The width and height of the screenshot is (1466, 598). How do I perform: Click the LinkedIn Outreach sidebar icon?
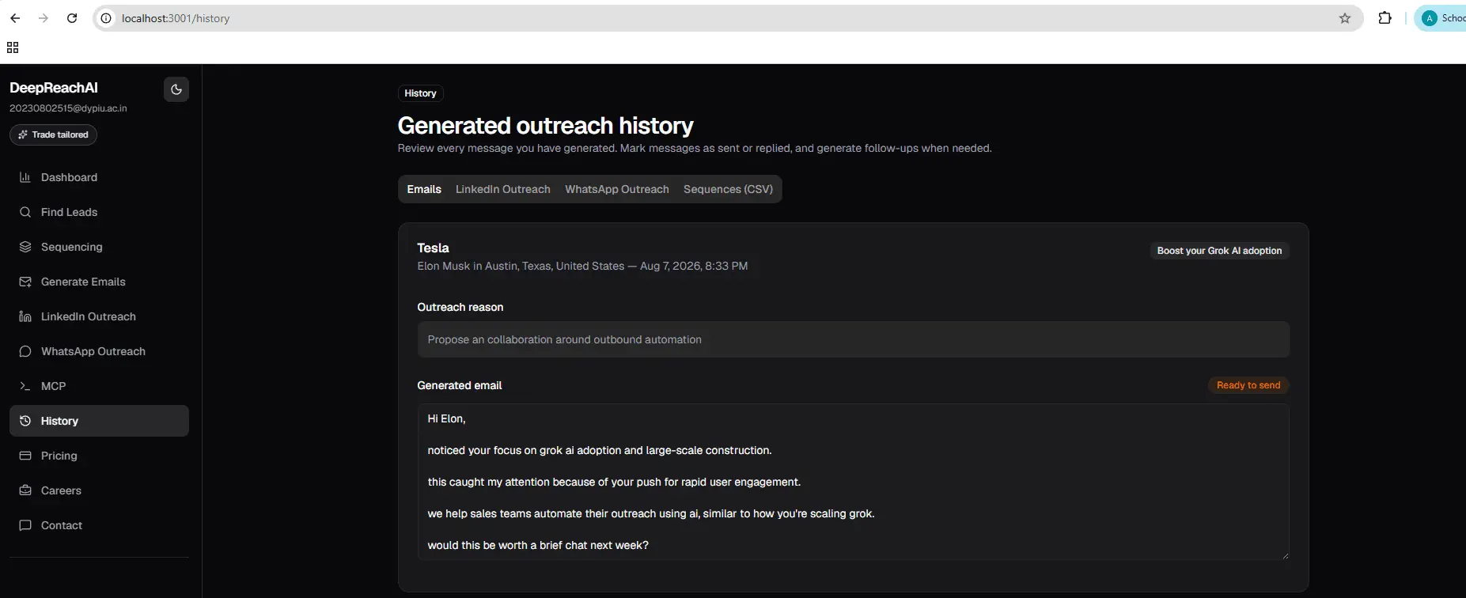click(25, 316)
